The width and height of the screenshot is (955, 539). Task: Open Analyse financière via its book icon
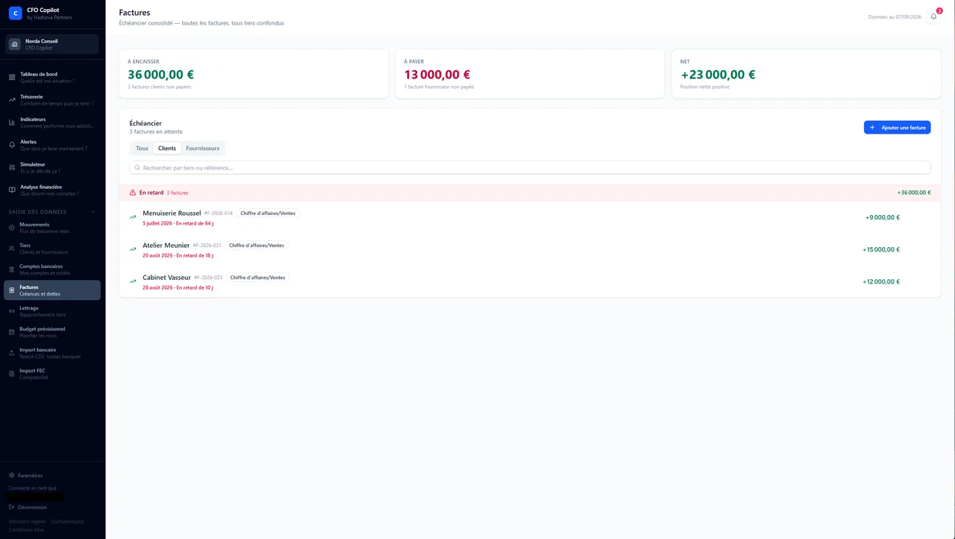pyautogui.click(x=12, y=190)
